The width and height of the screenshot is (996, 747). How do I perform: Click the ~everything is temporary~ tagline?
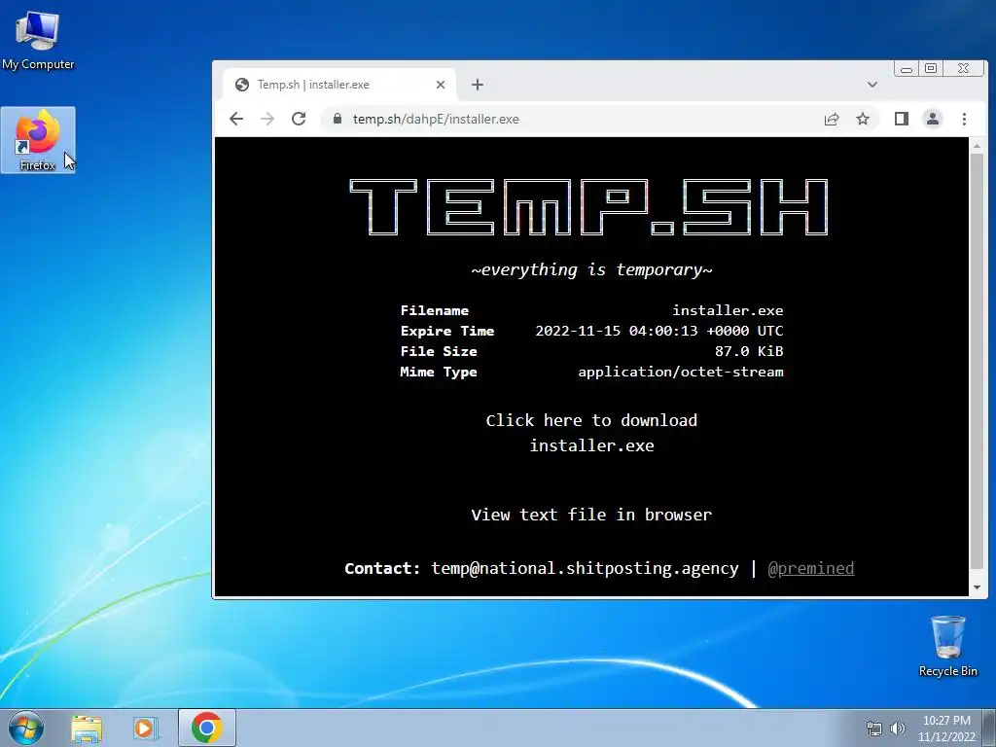click(591, 270)
